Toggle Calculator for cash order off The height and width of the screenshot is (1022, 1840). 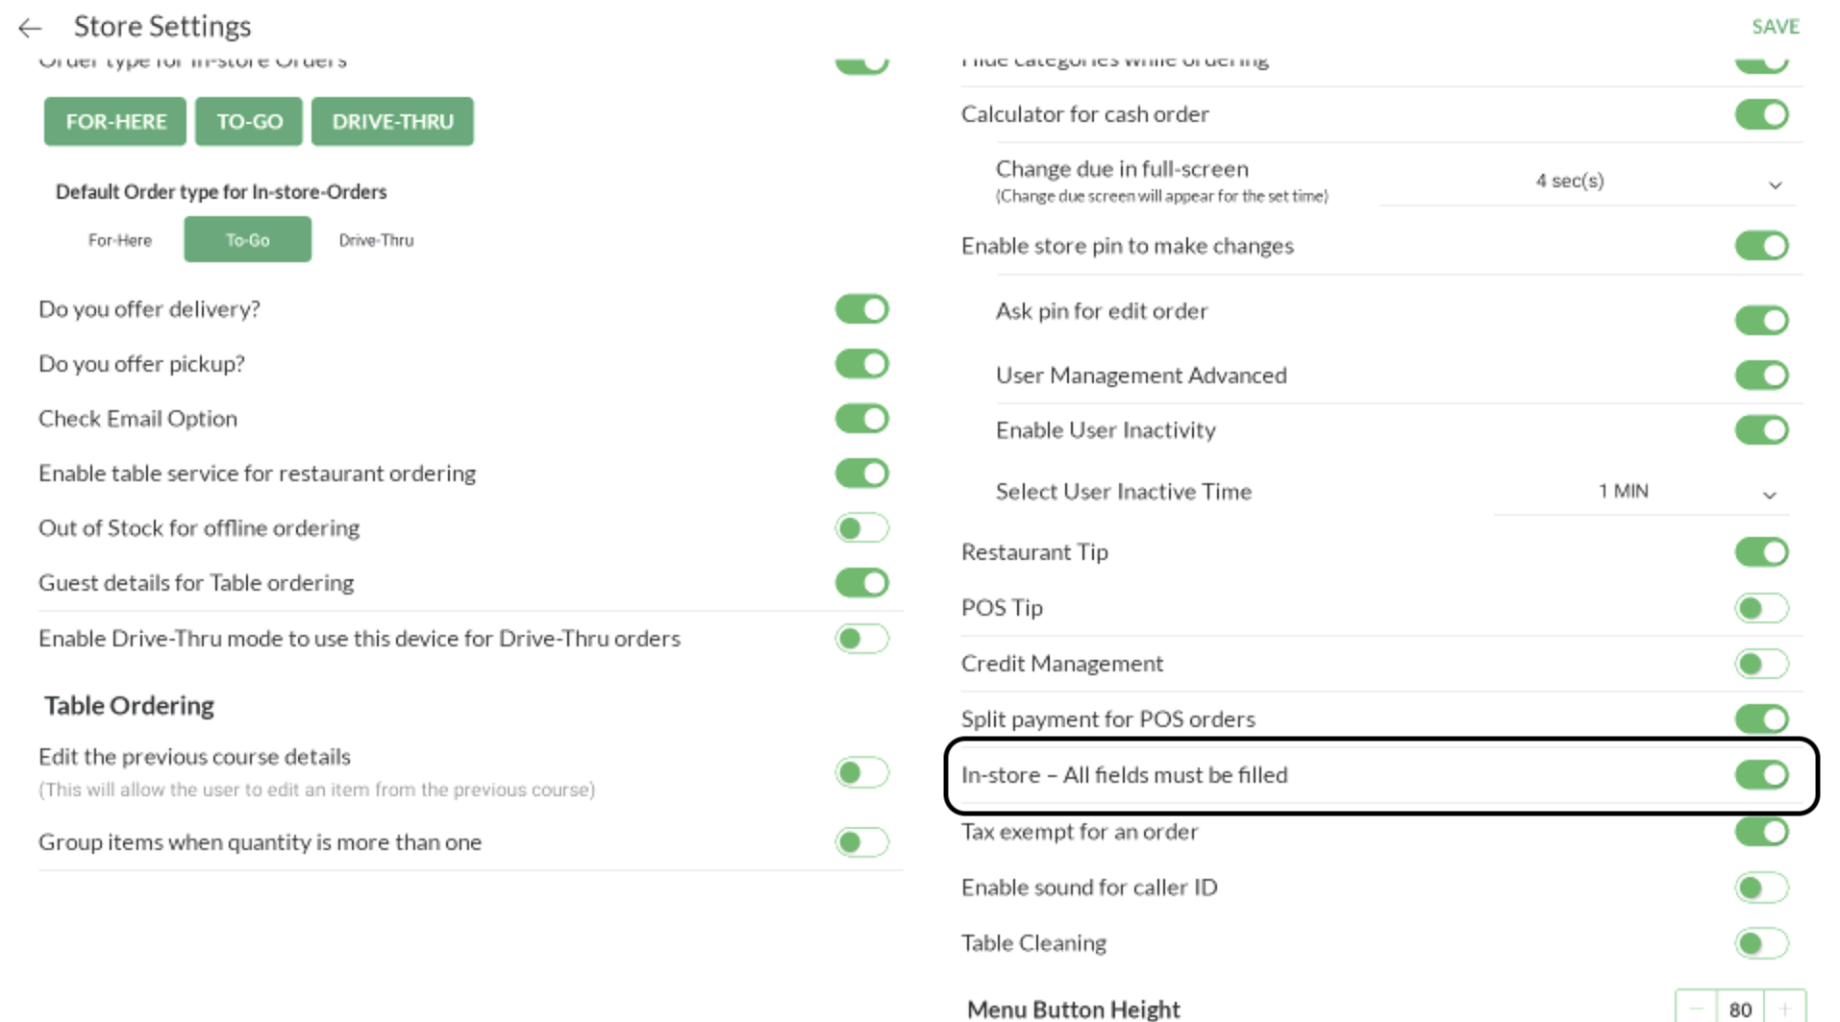click(x=1761, y=114)
